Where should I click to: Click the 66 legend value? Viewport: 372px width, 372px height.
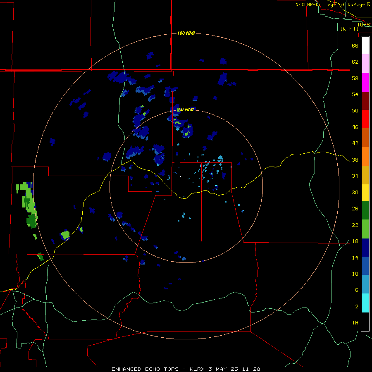[x=355, y=45]
